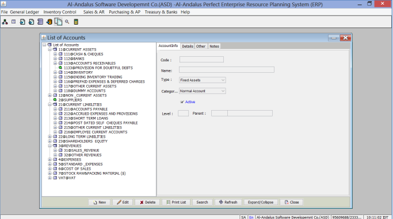Viewport: 393px width, 219px height.
Task: Expand the 113@ACCOUNTS RECEIVABLES node
Action: (55, 63)
